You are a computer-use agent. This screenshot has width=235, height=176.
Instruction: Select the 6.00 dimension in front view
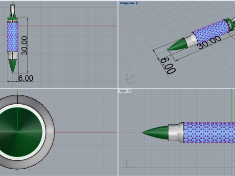pos(26,78)
